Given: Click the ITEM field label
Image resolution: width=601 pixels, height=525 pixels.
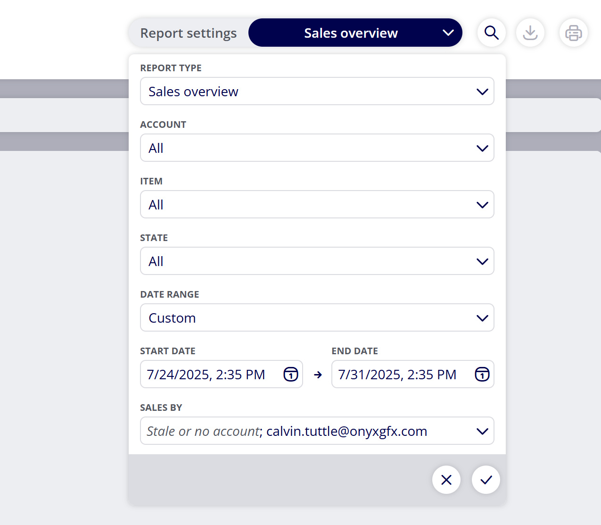Looking at the screenshot, I should (x=151, y=181).
